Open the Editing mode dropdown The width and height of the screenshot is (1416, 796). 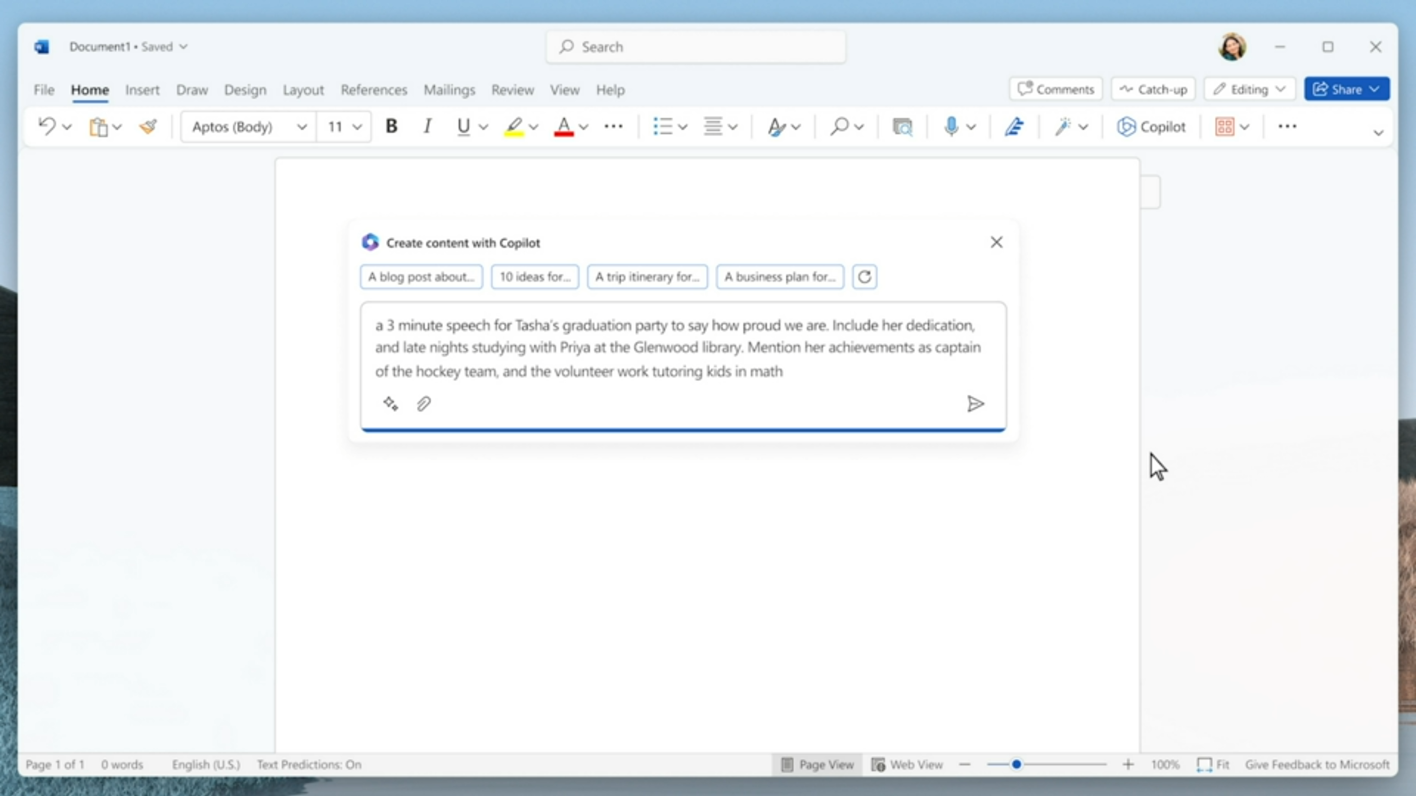1250,89
